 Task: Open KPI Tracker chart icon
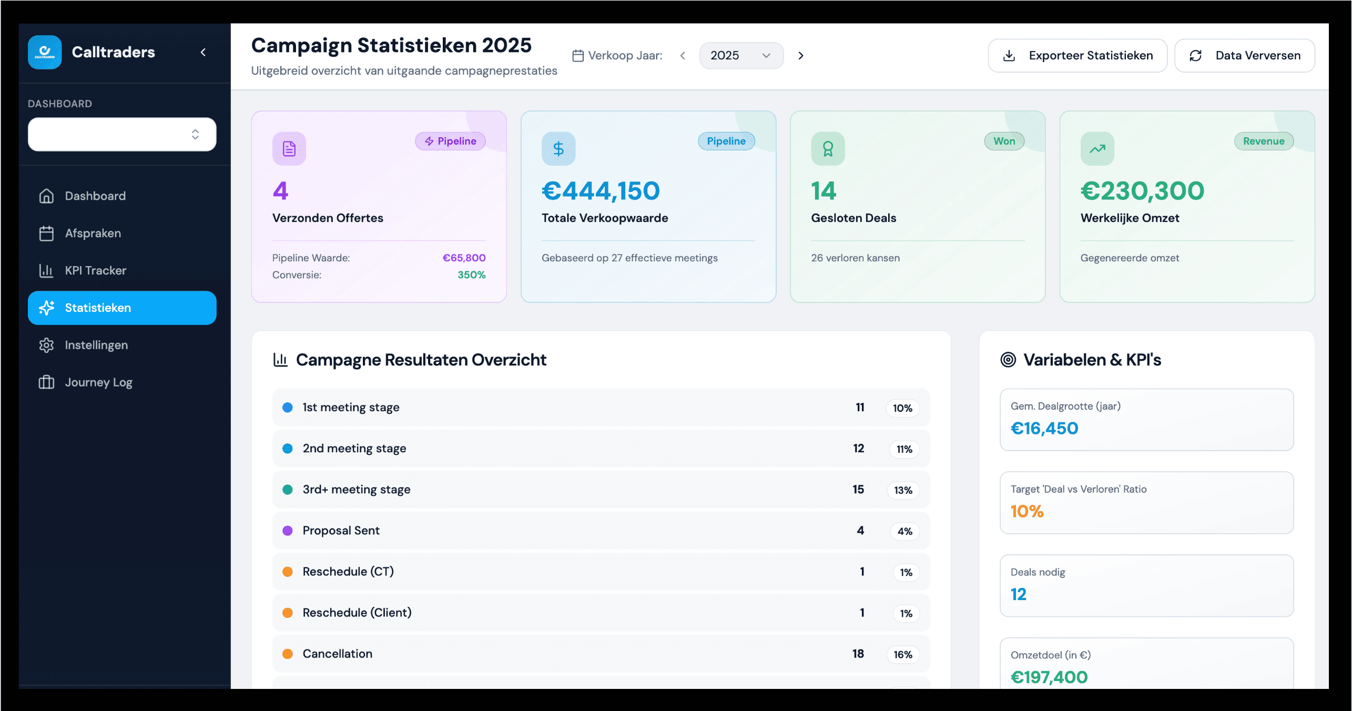(46, 270)
